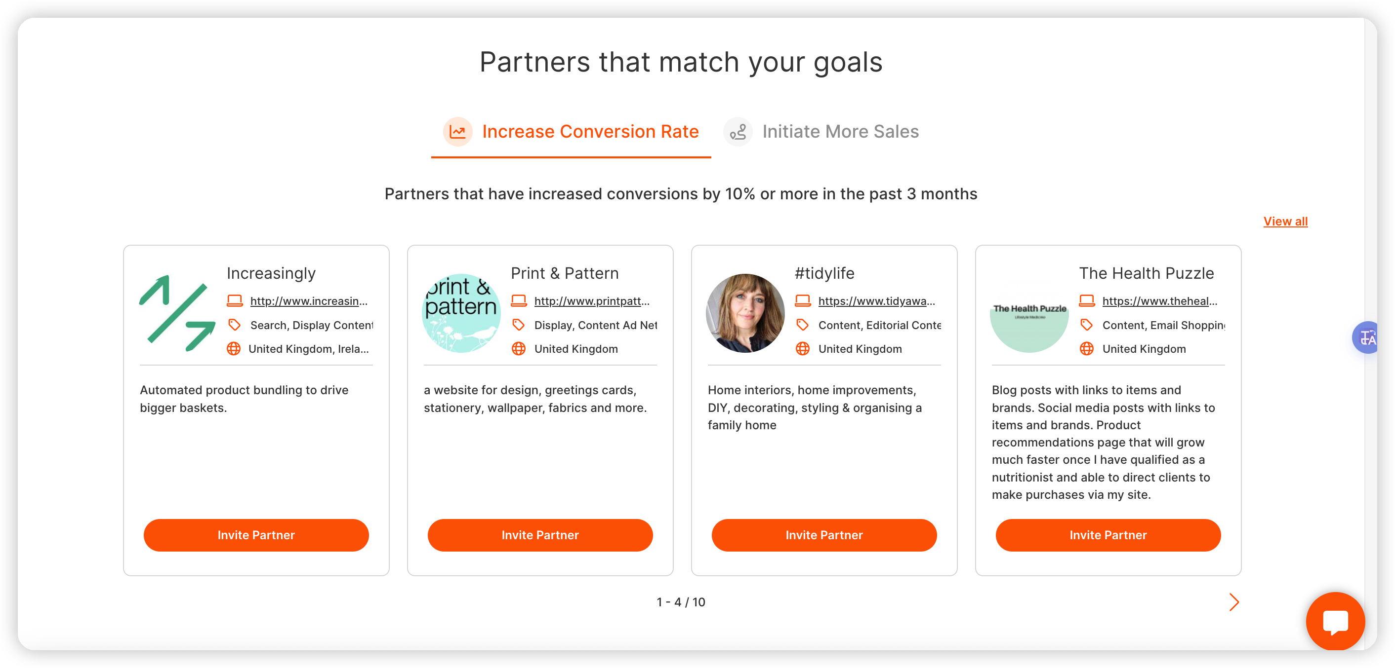Open Print & Pattern's website link
The image size is (1395, 668).
click(x=592, y=301)
